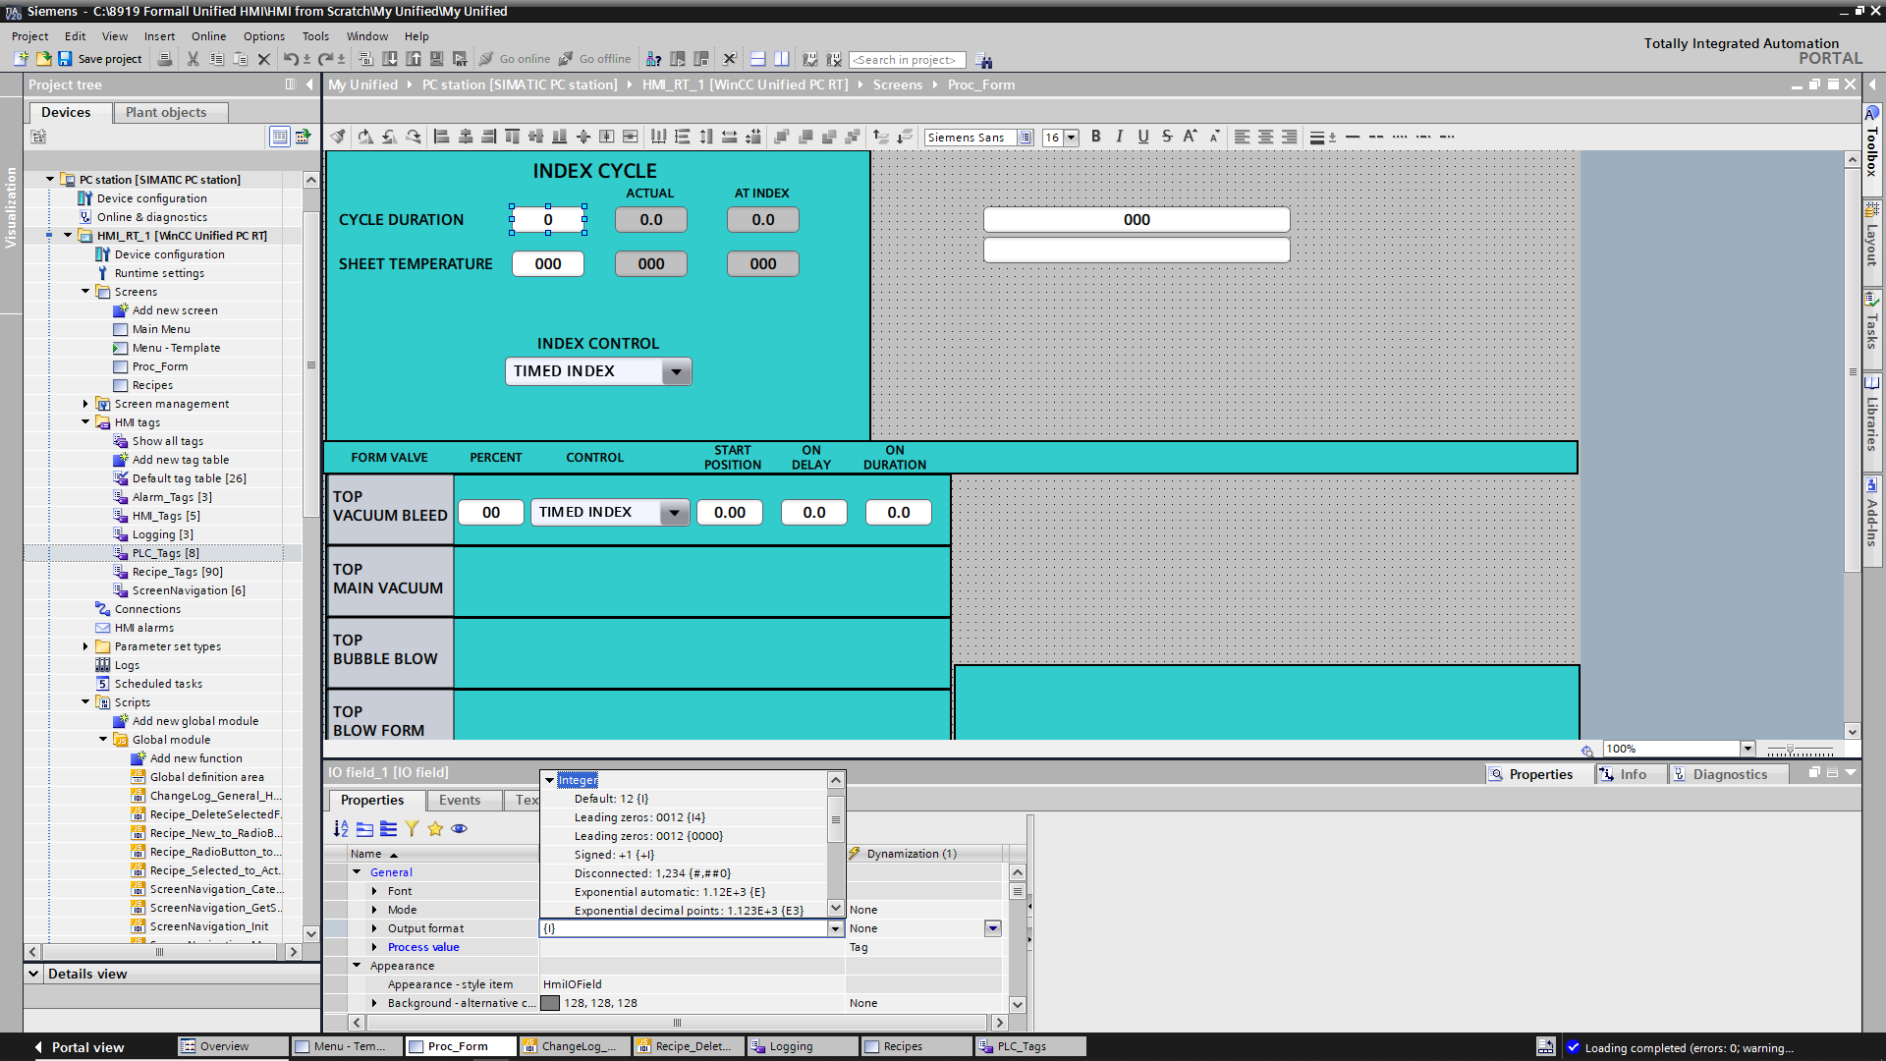
Task: Switch to the Events tab
Action: click(459, 800)
